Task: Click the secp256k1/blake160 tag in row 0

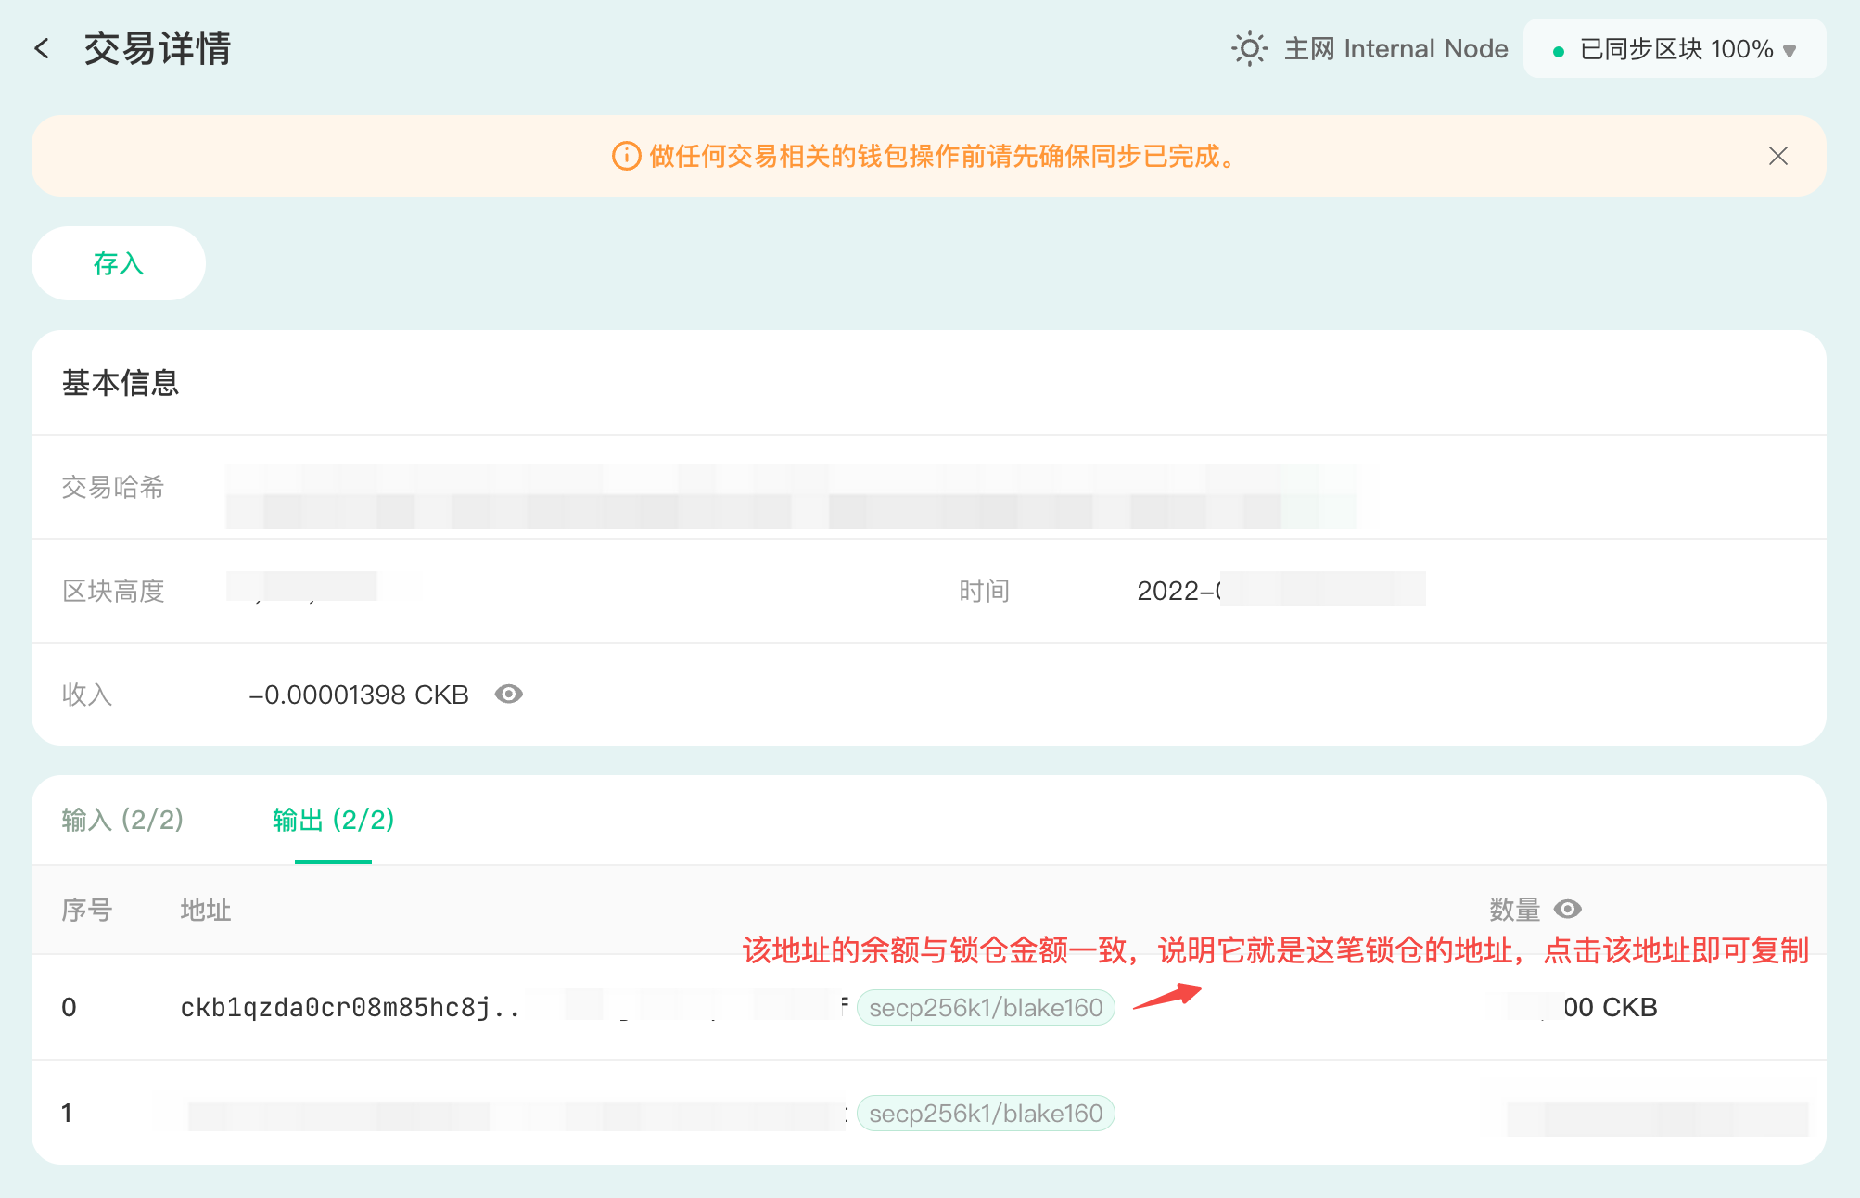Action: (x=986, y=1008)
